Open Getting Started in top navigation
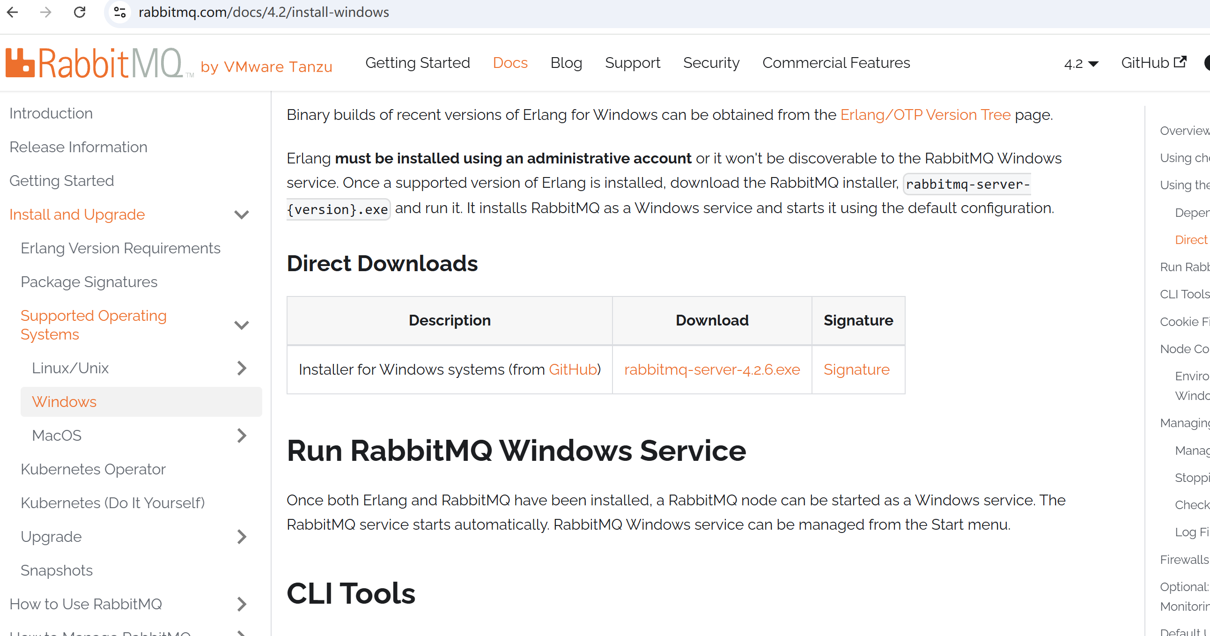This screenshot has width=1210, height=636. (418, 63)
